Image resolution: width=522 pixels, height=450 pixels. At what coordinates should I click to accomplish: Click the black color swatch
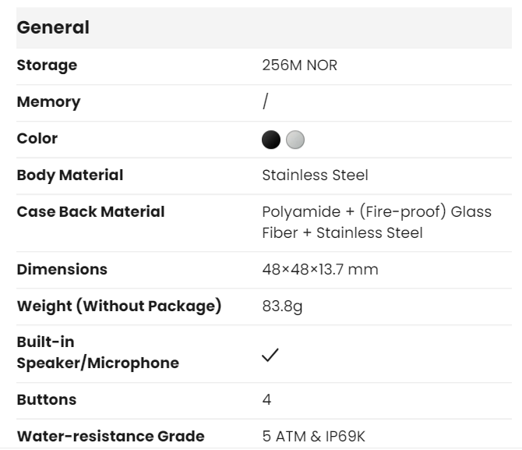pos(271,139)
